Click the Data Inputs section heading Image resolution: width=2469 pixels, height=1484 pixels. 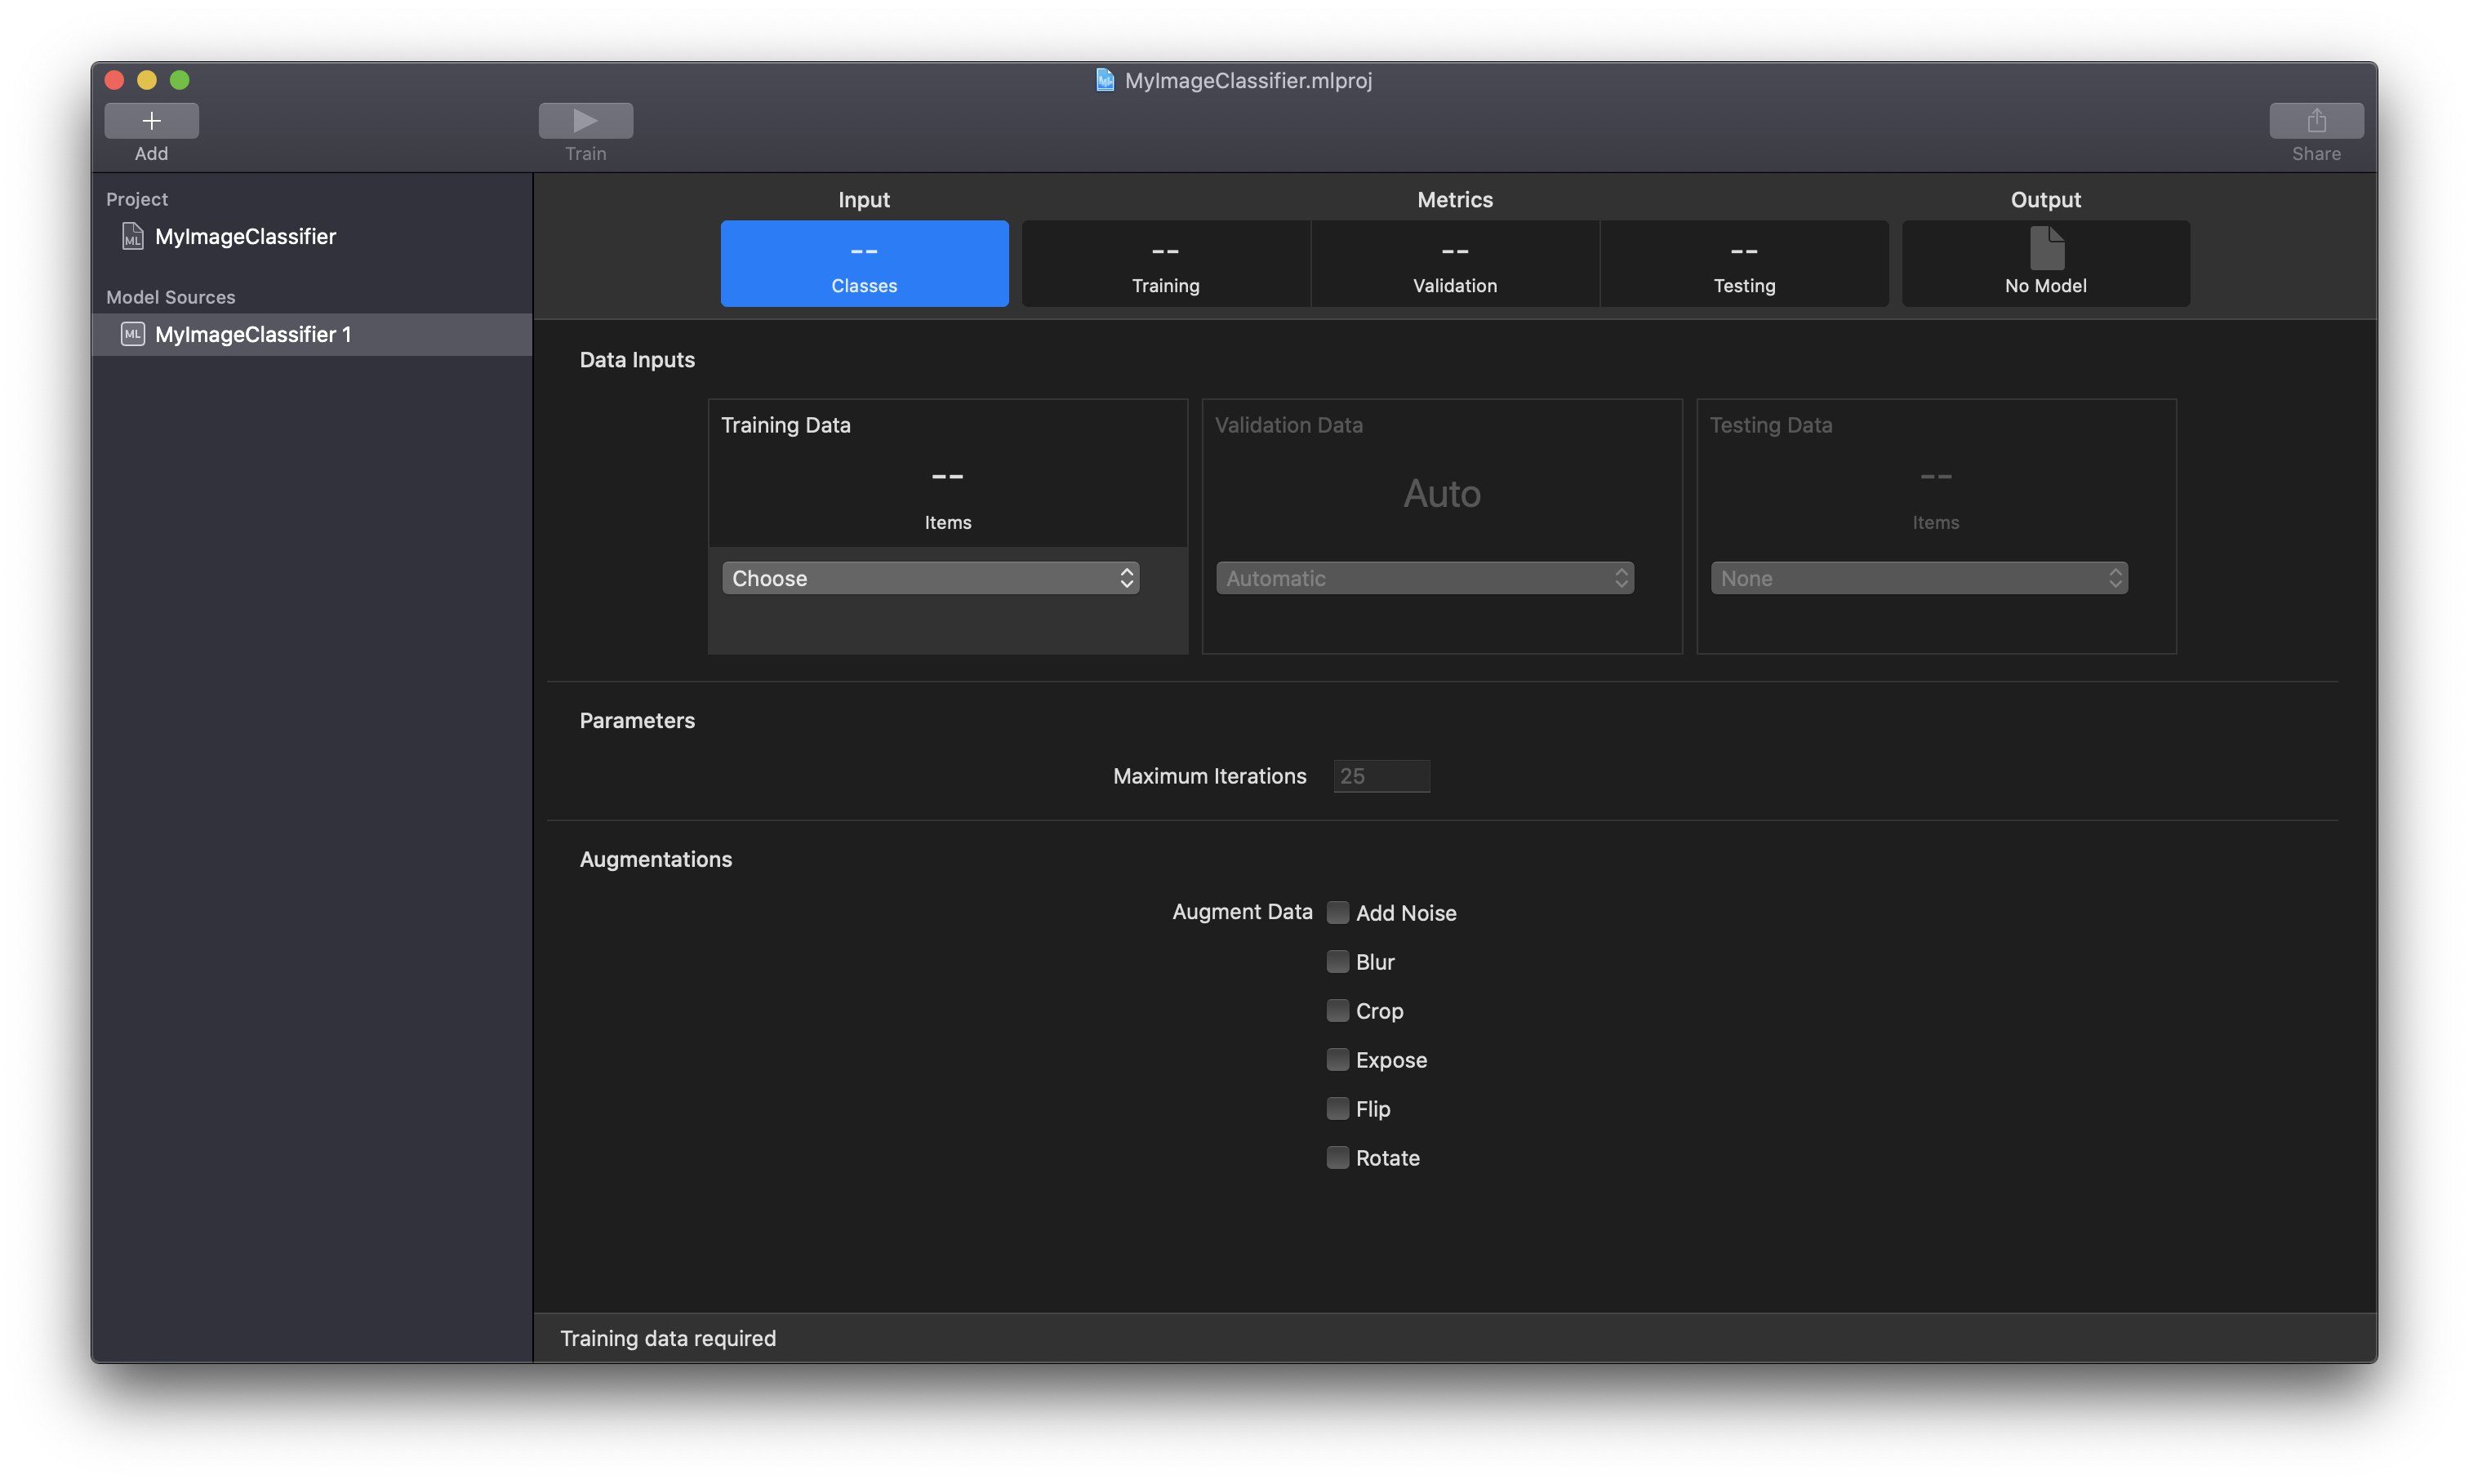pos(636,359)
